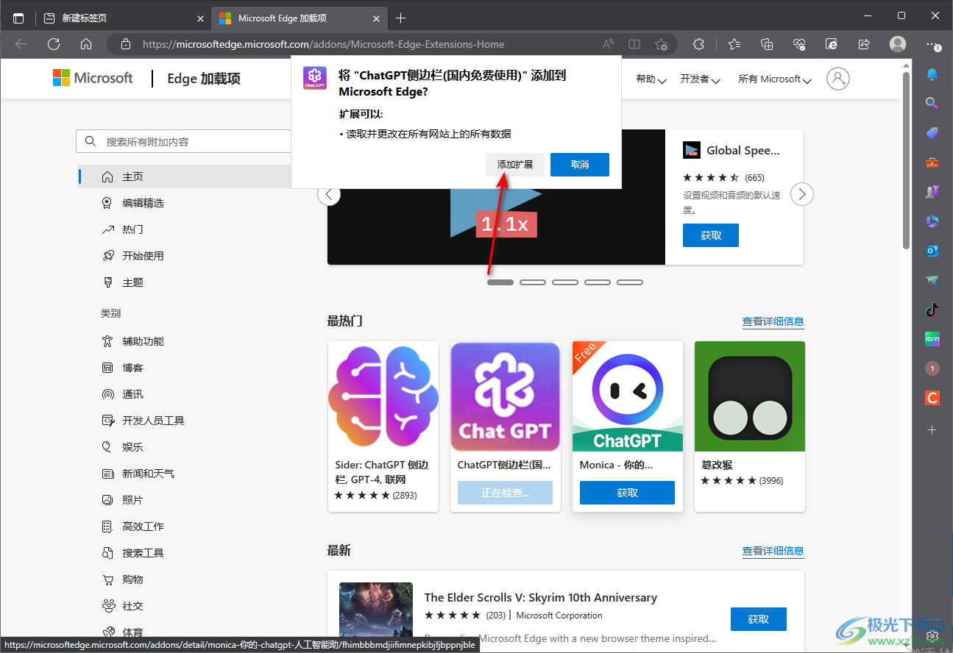Show the previous carousel slide arrow

click(x=329, y=194)
